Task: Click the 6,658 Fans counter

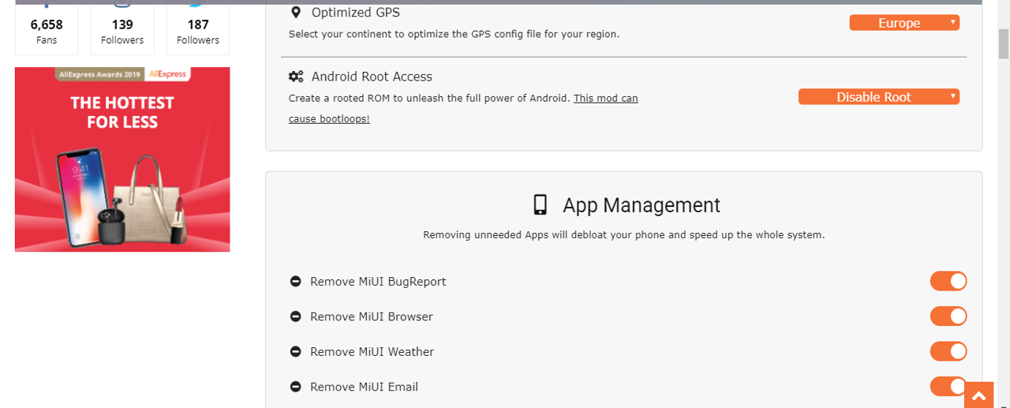Action: point(47,31)
